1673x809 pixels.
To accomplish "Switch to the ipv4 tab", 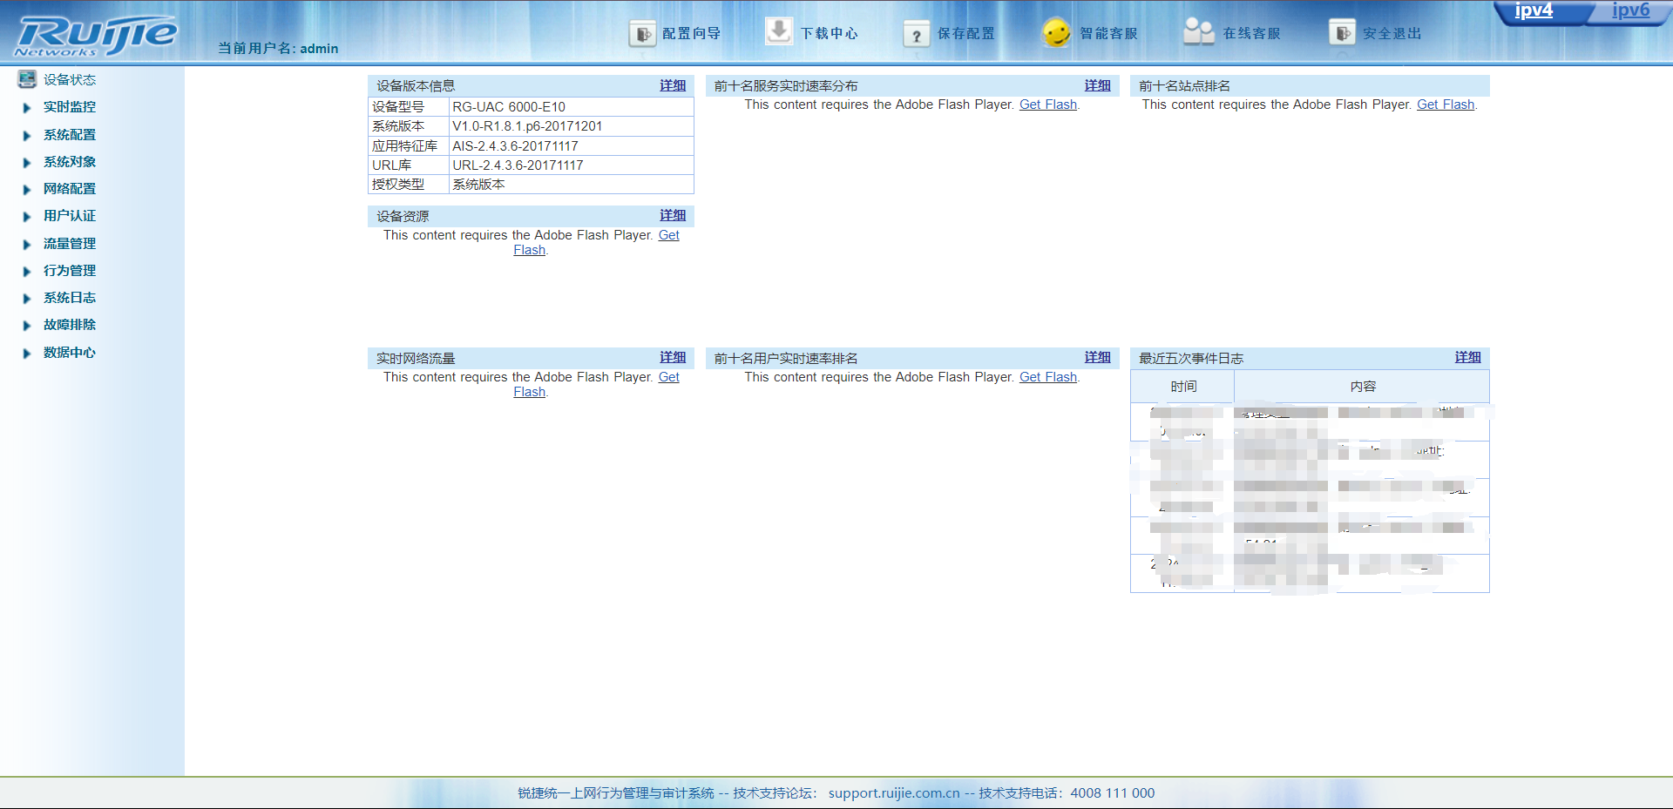I will point(1534,11).
